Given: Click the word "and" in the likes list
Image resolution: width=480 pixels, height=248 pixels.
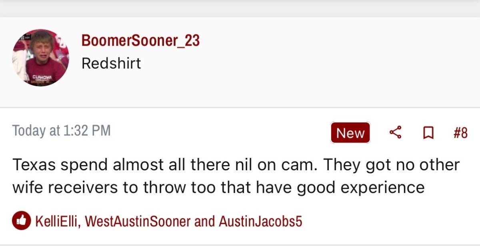Looking at the screenshot, I should [204, 221].
